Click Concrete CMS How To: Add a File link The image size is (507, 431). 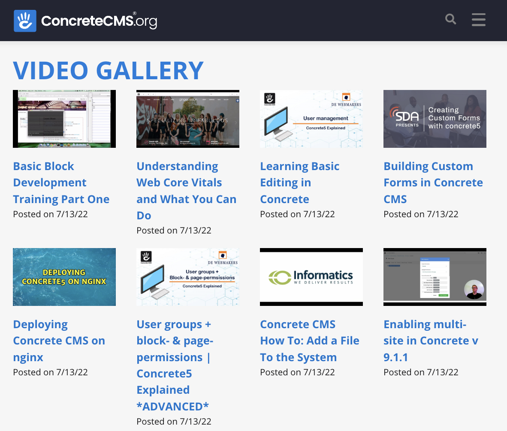pyautogui.click(x=309, y=341)
